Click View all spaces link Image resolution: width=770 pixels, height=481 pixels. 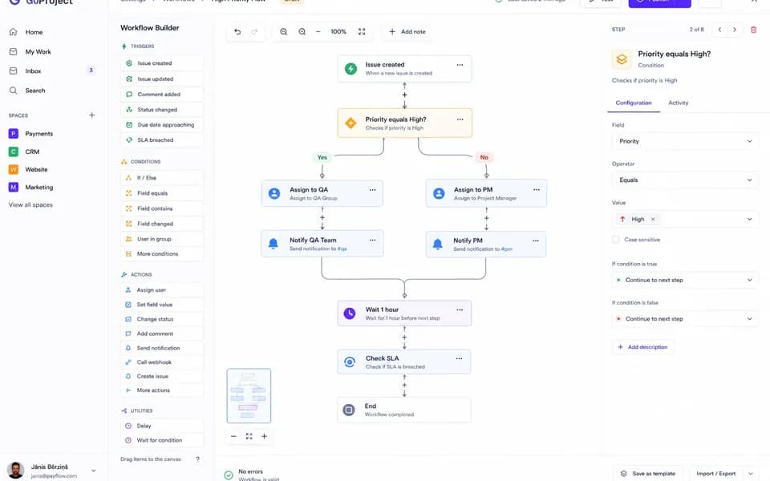point(30,204)
